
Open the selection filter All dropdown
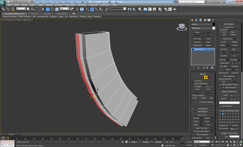(x=21, y=9)
